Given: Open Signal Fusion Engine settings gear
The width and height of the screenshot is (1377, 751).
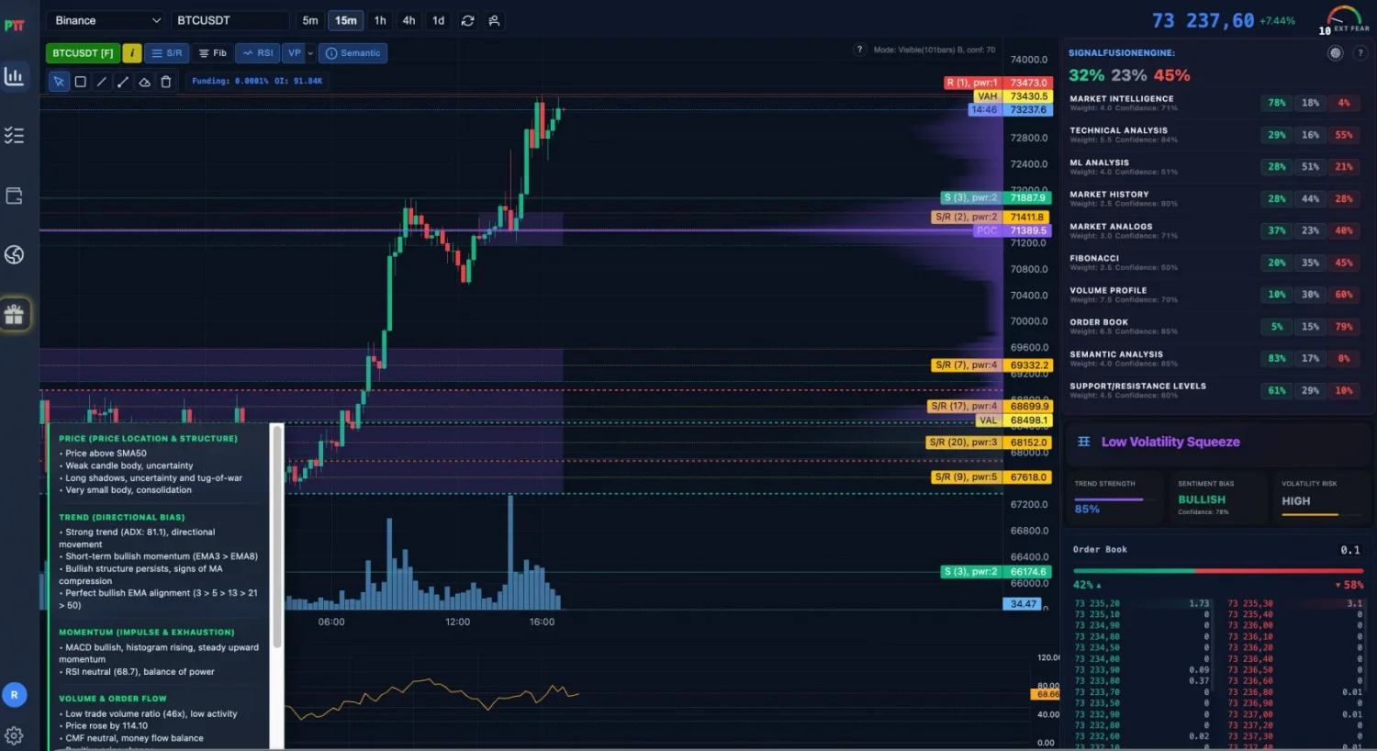Looking at the screenshot, I should click(x=1335, y=53).
